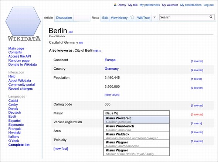
Task: Show the 2 sources for Country
Action: pyautogui.click(x=197, y=70)
